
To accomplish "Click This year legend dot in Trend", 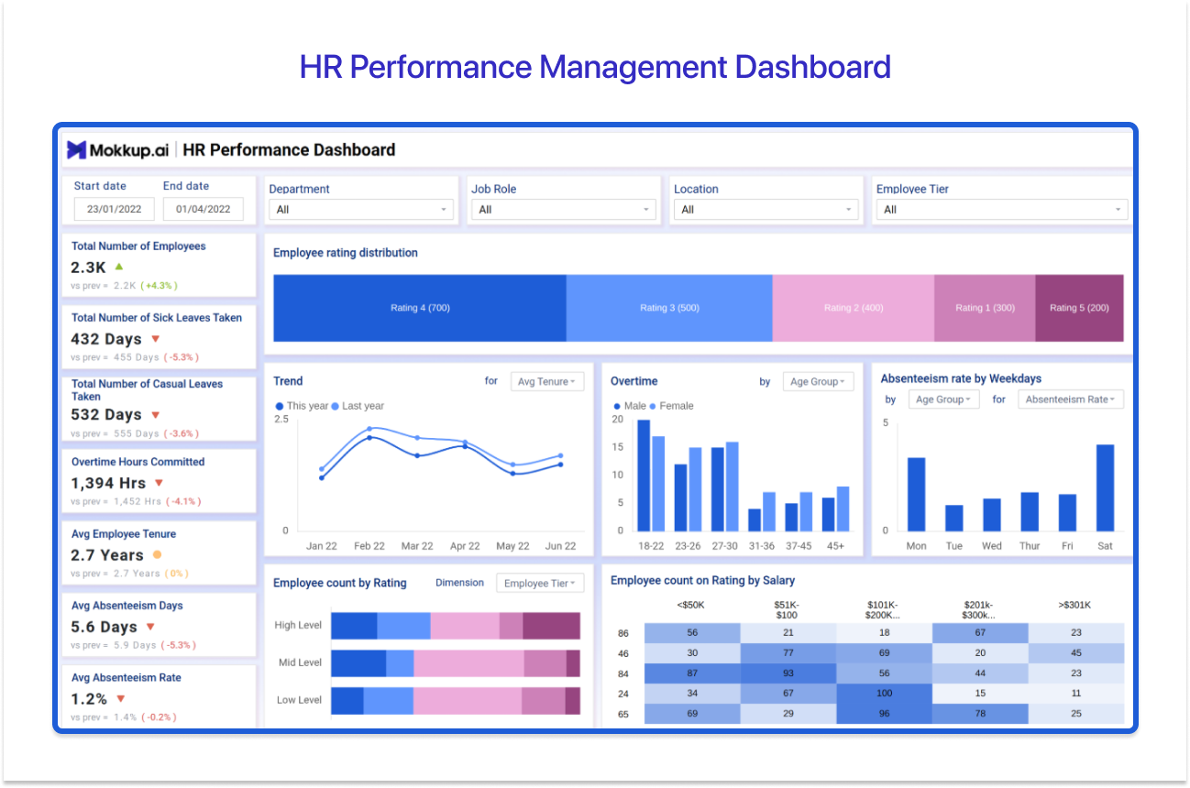I will pos(280,406).
